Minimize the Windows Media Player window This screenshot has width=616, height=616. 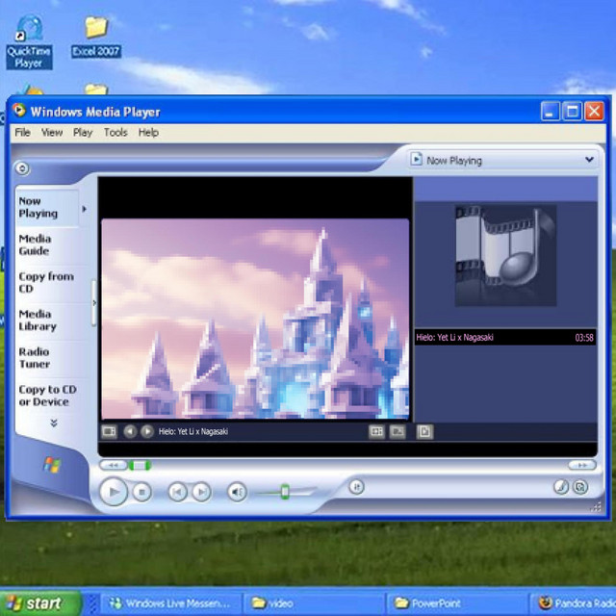(x=550, y=112)
